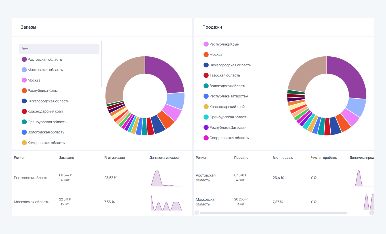Click Республика Дагестан in sales legend
386x234 pixels.
pos(228,127)
